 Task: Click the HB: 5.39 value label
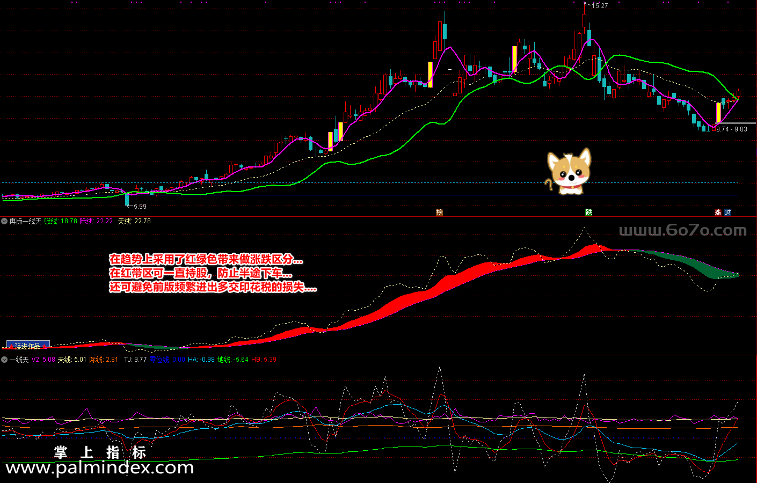[x=264, y=360]
